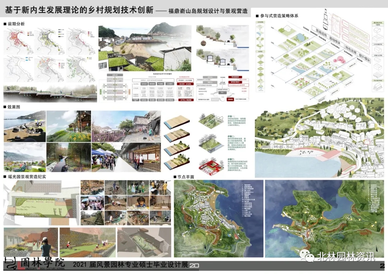This screenshot has width=388, height=274.
Task: Open the photo of group under umbrellas
Action: click(92, 203)
